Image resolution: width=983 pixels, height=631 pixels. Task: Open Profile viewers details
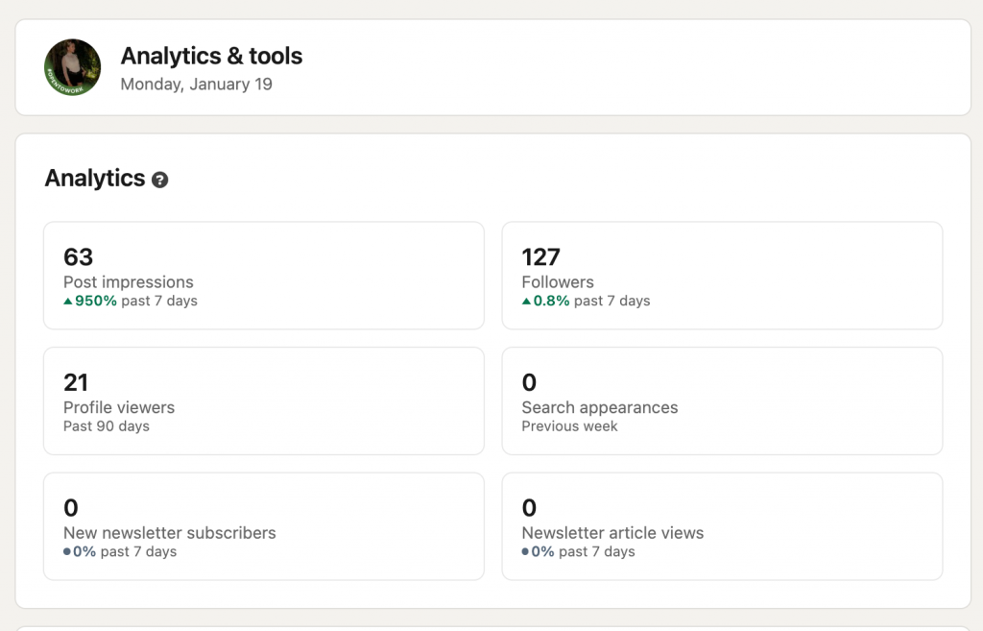tap(264, 400)
